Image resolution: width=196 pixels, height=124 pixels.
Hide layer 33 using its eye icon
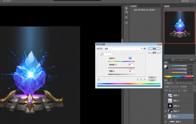(165, 111)
